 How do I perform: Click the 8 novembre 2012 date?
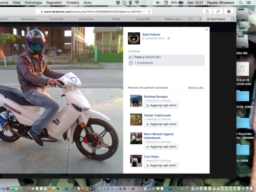154,38
